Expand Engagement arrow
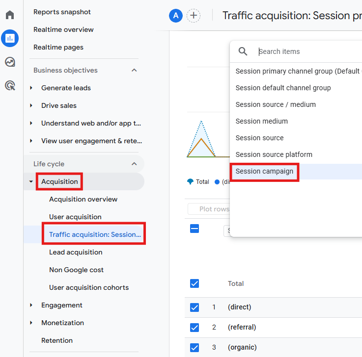The width and height of the screenshot is (362, 357). coord(31,305)
